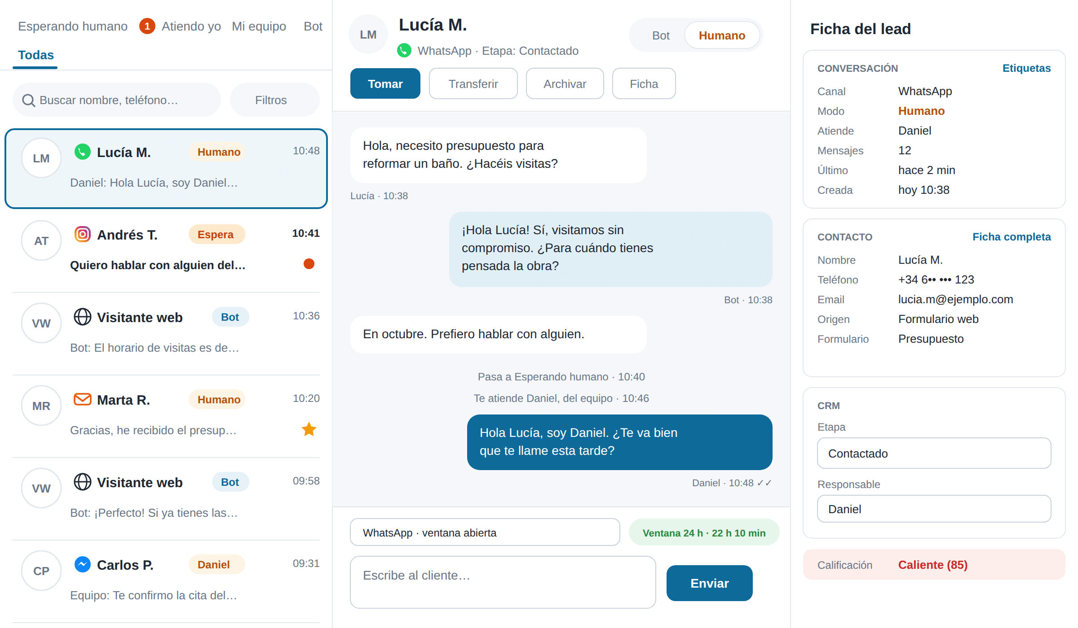The image size is (1078, 628).
Task: Click the AT avatar of Andrés T.
Action: pos(41,240)
